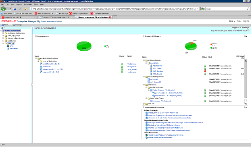
Task: Open the Firefox Bookmarks menu
Action: coord(28,4)
